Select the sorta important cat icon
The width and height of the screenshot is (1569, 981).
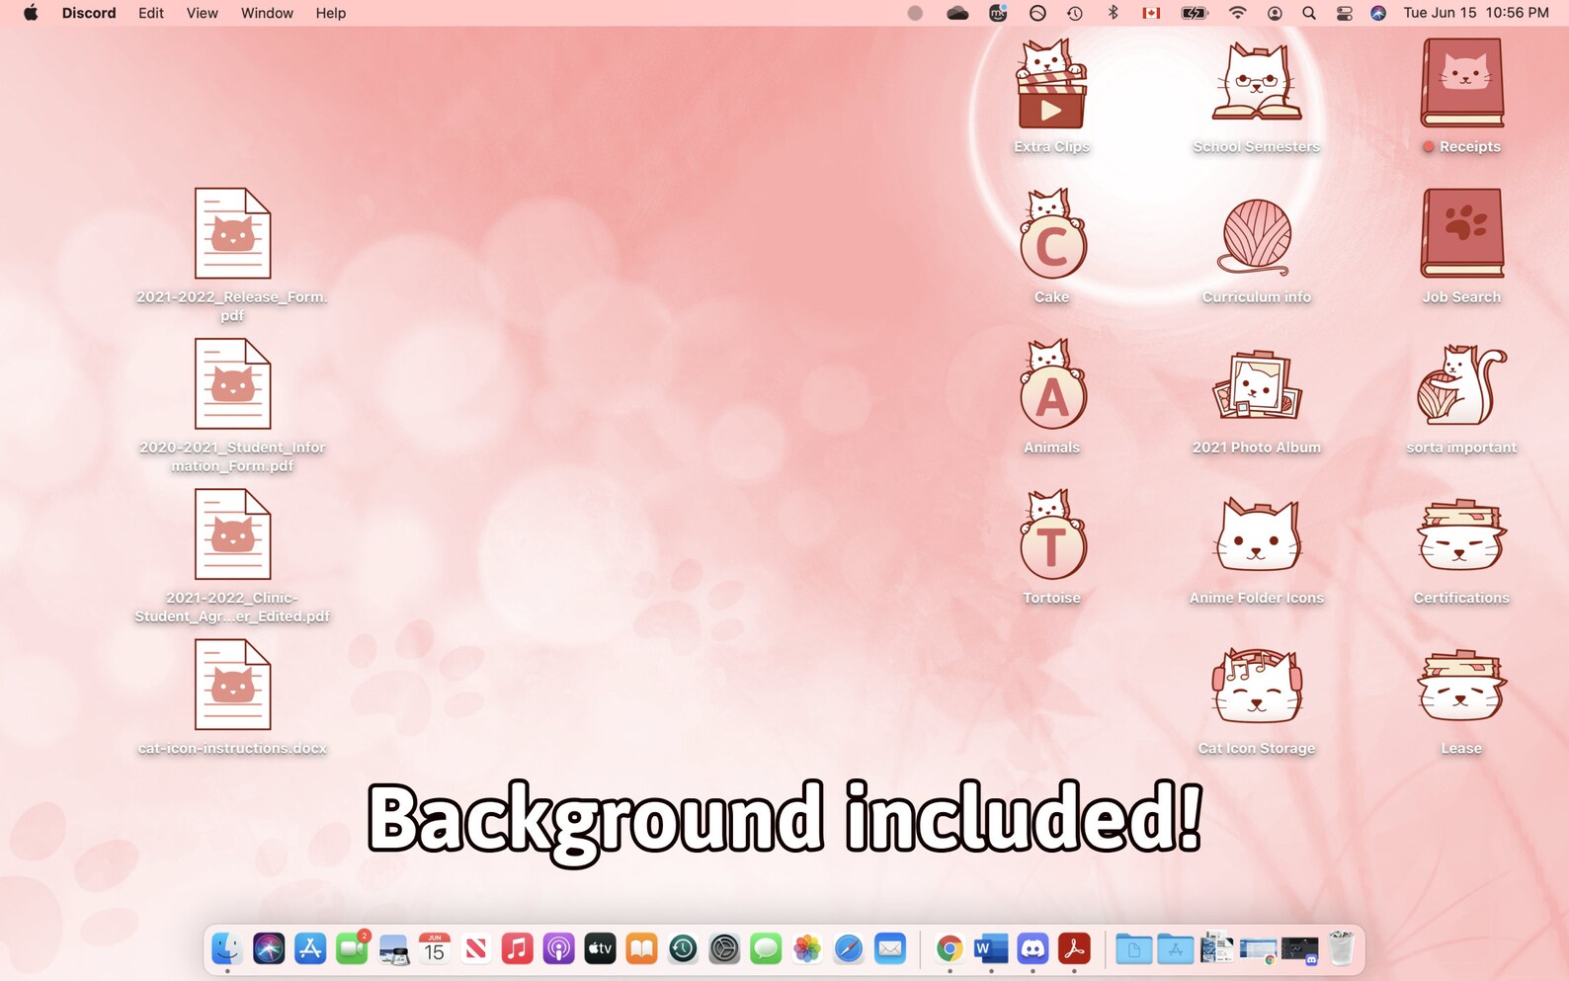pyautogui.click(x=1461, y=385)
